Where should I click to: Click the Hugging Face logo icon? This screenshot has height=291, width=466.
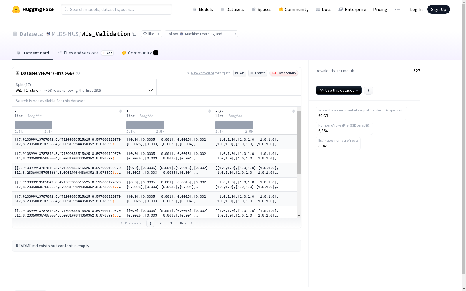tap(16, 9)
